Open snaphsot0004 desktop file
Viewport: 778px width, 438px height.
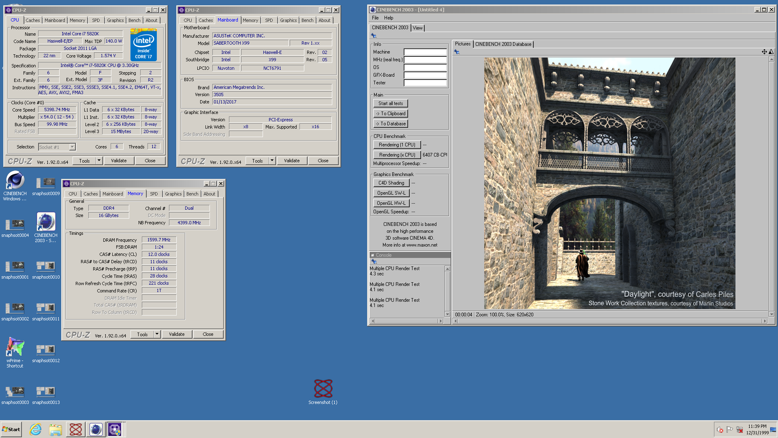tap(15, 228)
